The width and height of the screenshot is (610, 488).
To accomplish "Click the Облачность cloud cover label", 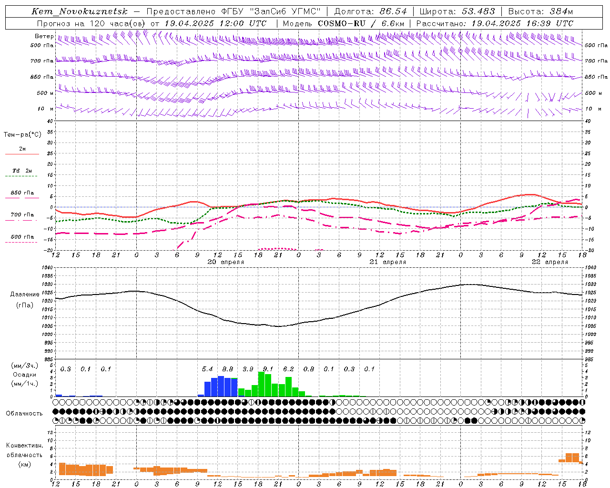I will click(x=24, y=413).
